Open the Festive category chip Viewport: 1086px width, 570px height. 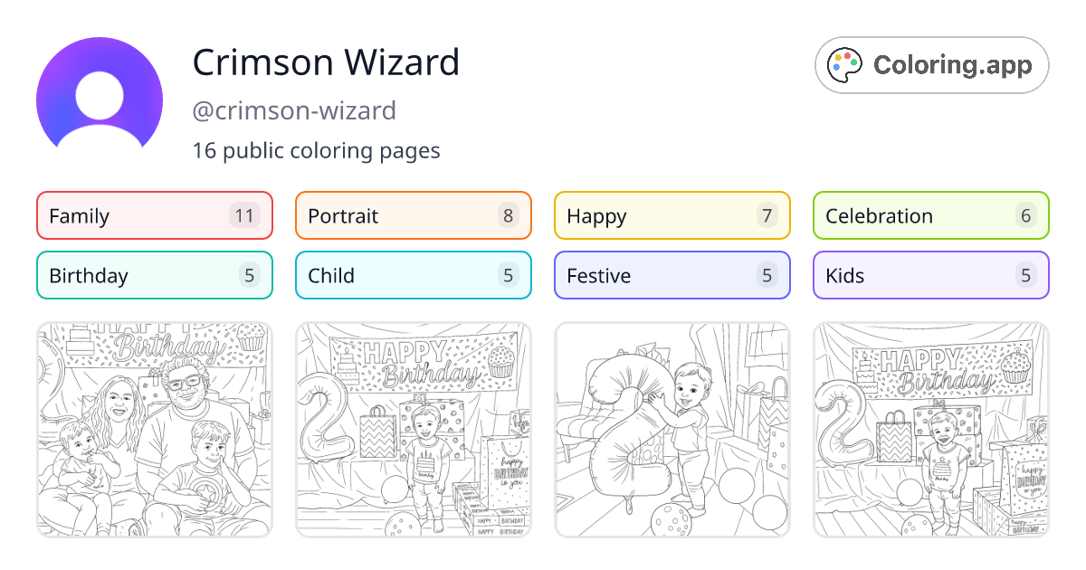pyautogui.click(x=672, y=275)
